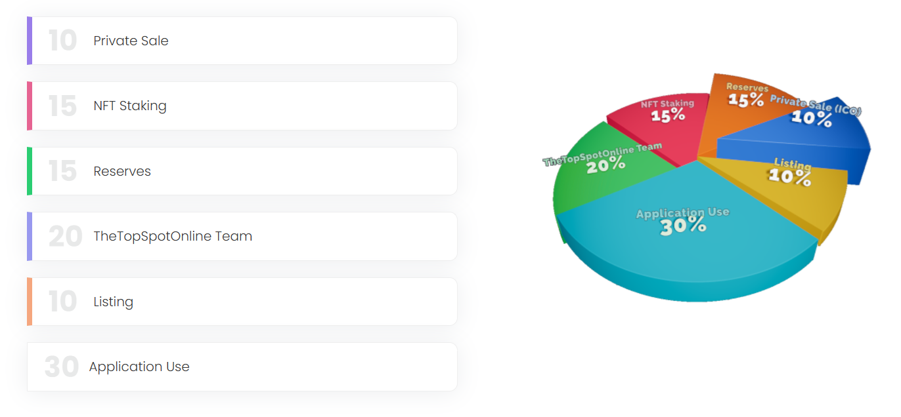Click the "Reserves" text in the list
Viewport: 901px width, 417px height.
click(x=122, y=171)
